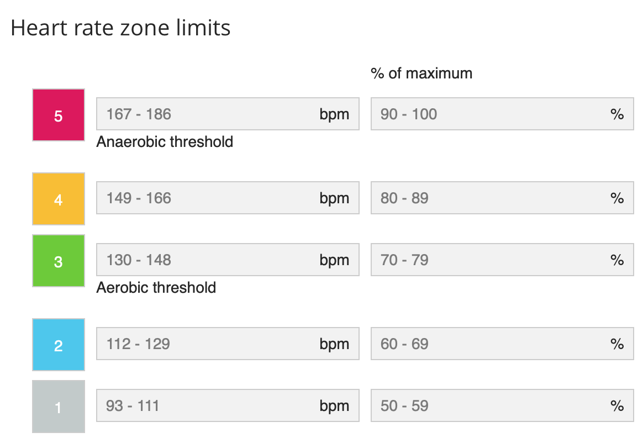Screen dimensions: 643x443
Task: Click the 167 - 186 bpm field
Action: click(x=210, y=114)
